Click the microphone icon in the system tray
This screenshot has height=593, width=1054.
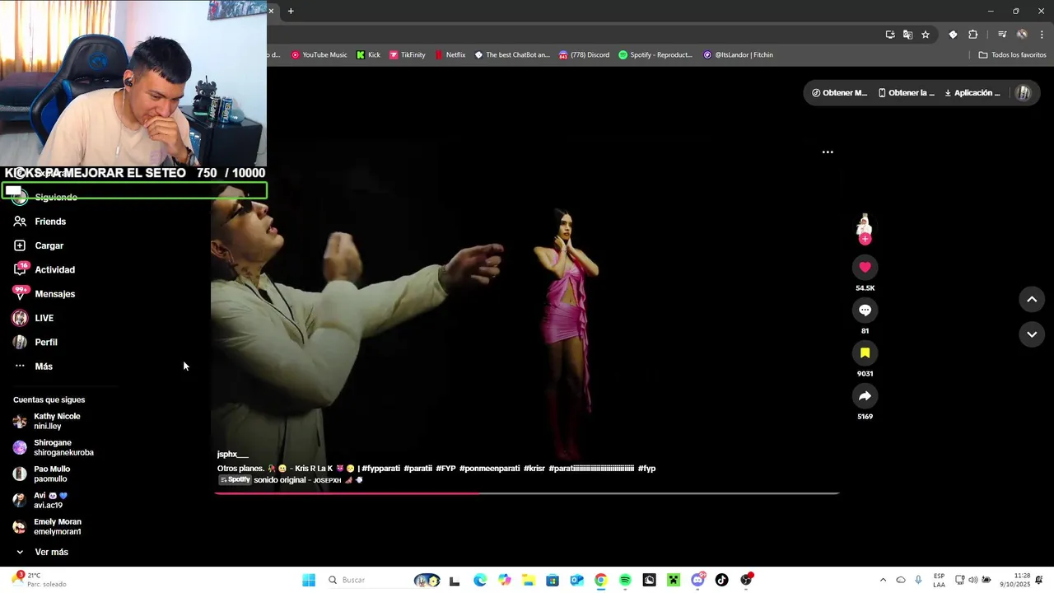click(918, 580)
